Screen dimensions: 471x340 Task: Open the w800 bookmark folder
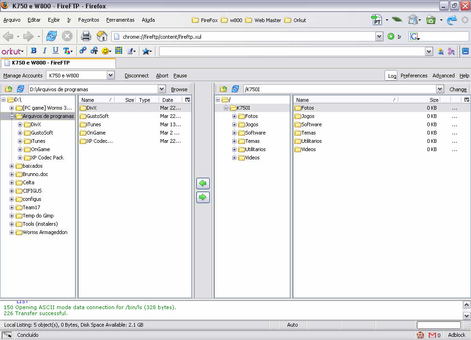tap(232, 20)
